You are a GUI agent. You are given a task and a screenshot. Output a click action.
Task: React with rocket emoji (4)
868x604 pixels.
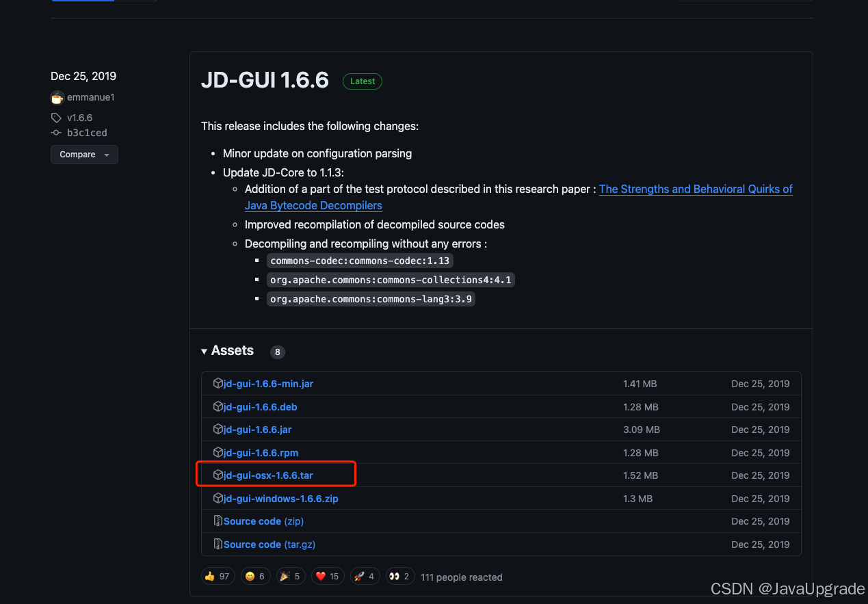click(365, 577)
